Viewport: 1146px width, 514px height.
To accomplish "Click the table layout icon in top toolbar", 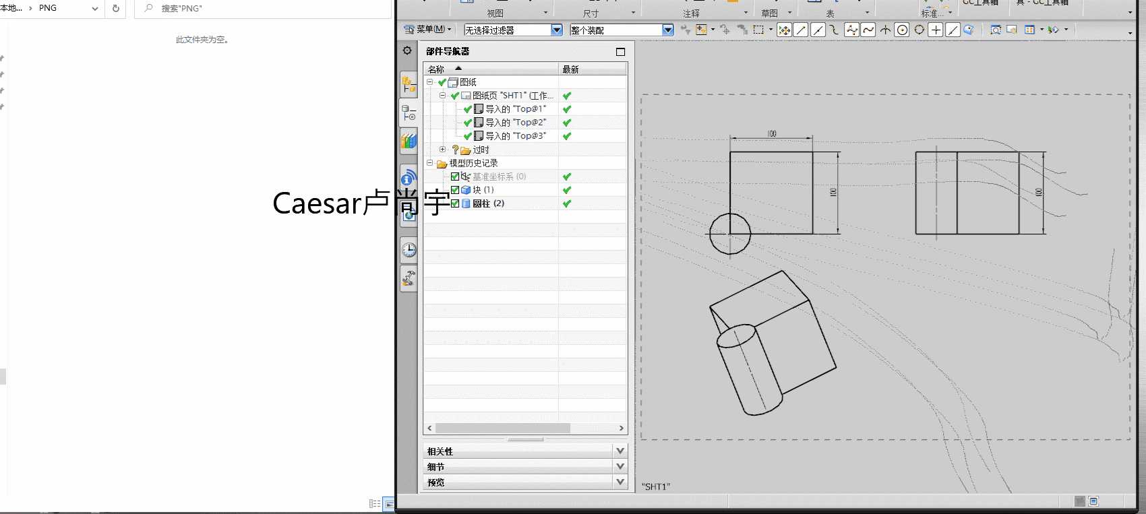I will [1029, 30].
